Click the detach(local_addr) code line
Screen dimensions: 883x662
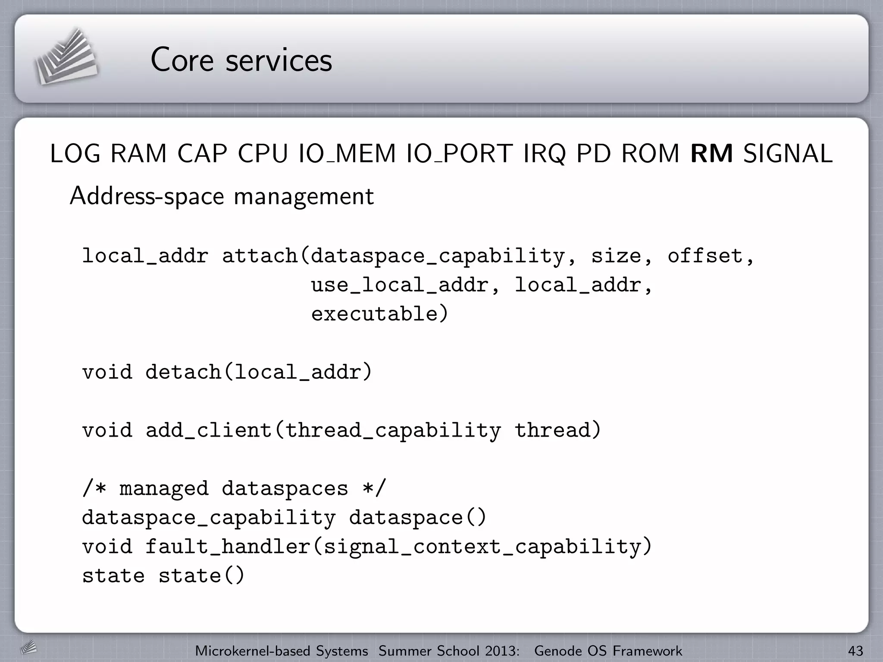click(227, 372)
